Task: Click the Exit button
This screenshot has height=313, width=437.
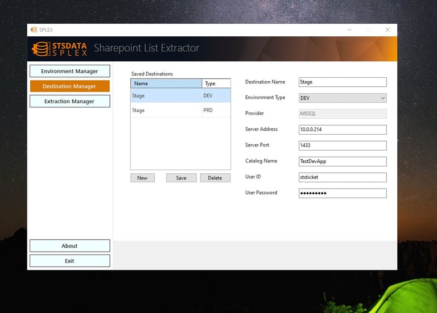Action: pos(69,261)
